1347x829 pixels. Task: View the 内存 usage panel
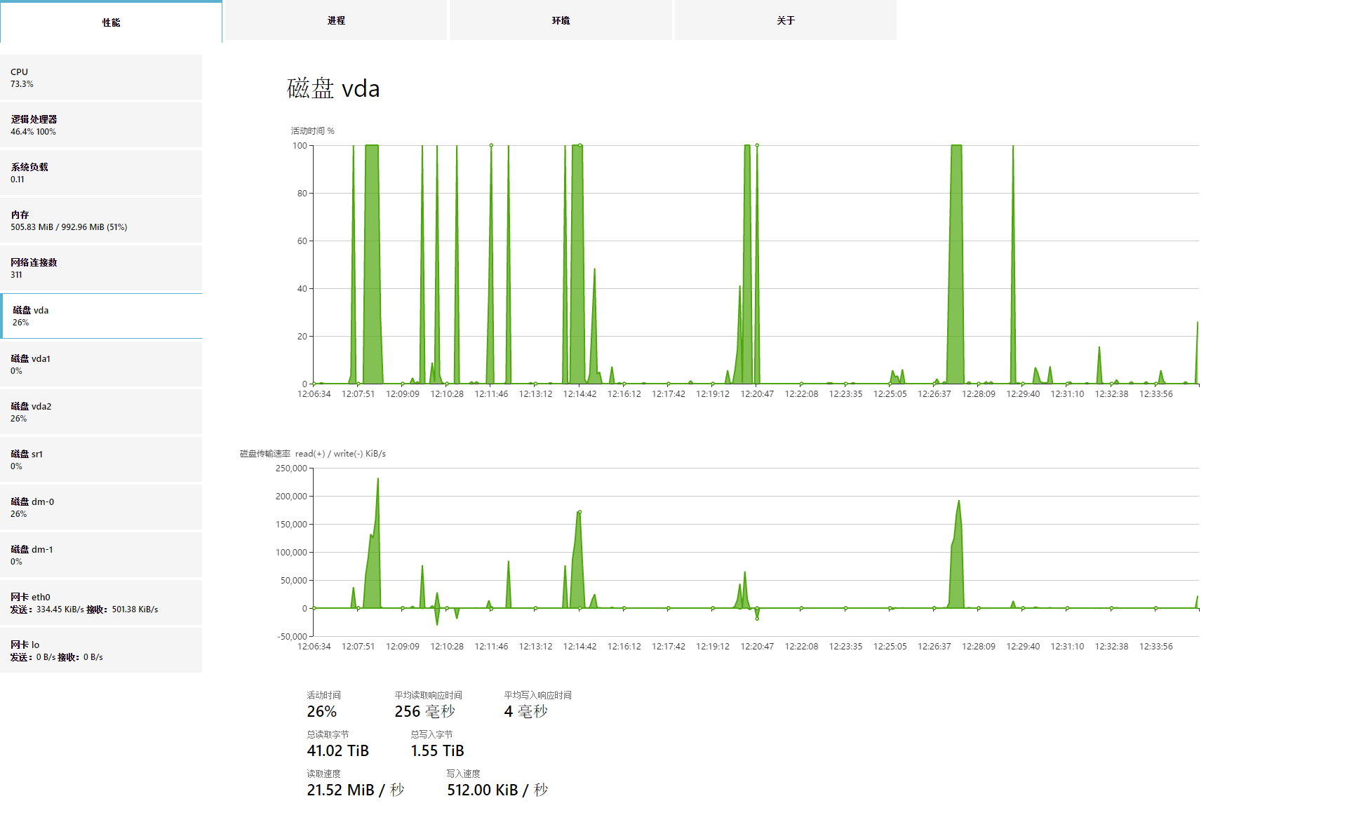101,220
